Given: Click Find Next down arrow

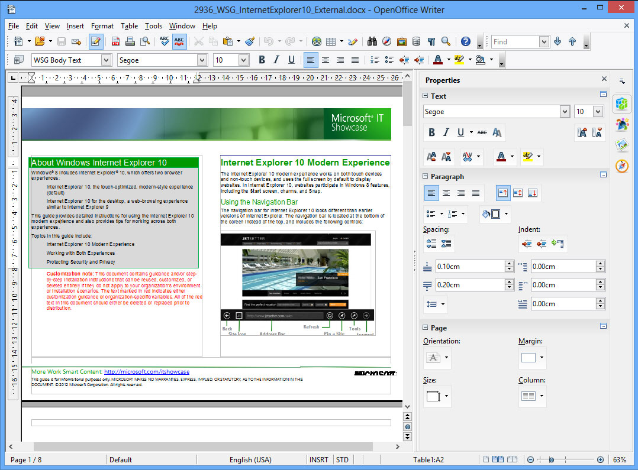Looking at the screenshot, I should pyautogui.click(x=558, y=41).
